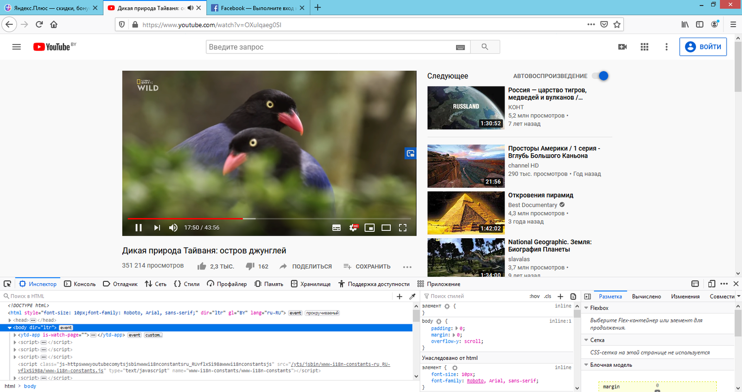Image resolution: width=742 pixels, height=392 pixels.
Task: Toggle the inspector sidebar pane
Action: [x=588, y=296]
